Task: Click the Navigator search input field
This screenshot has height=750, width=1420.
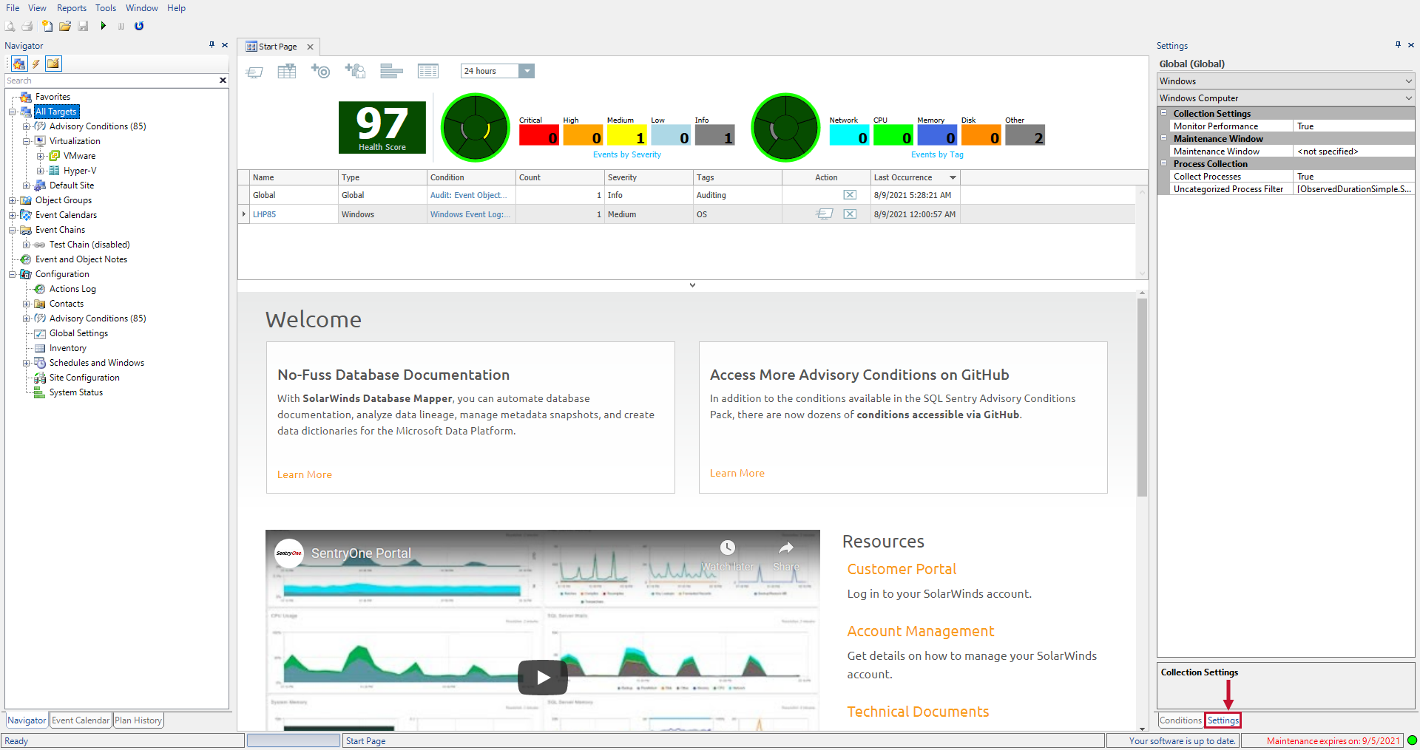Action: tap(111, 81)
